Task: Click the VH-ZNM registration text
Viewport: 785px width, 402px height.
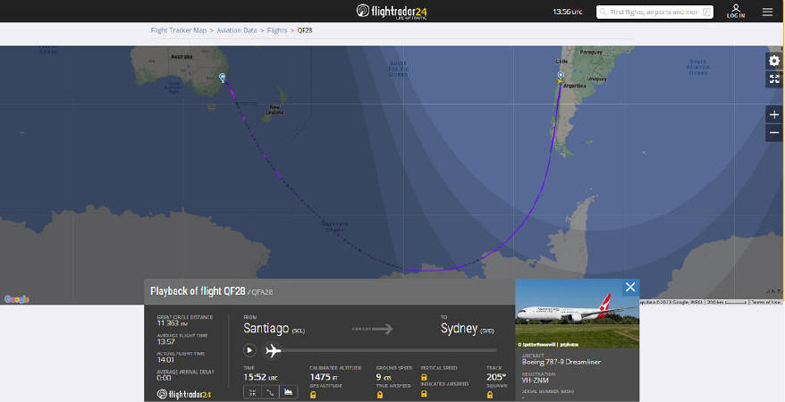Action: pyautogui.click(x=536, y=381)
